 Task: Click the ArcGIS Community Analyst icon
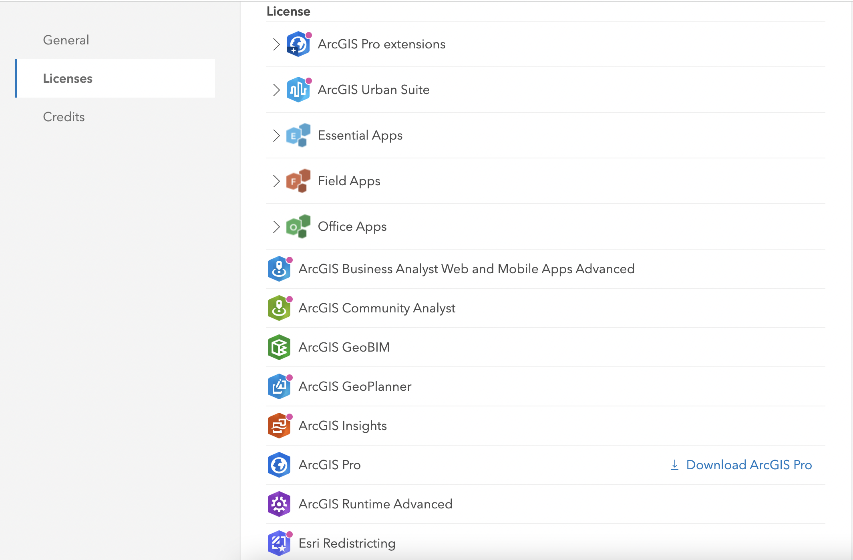[280, 308]
